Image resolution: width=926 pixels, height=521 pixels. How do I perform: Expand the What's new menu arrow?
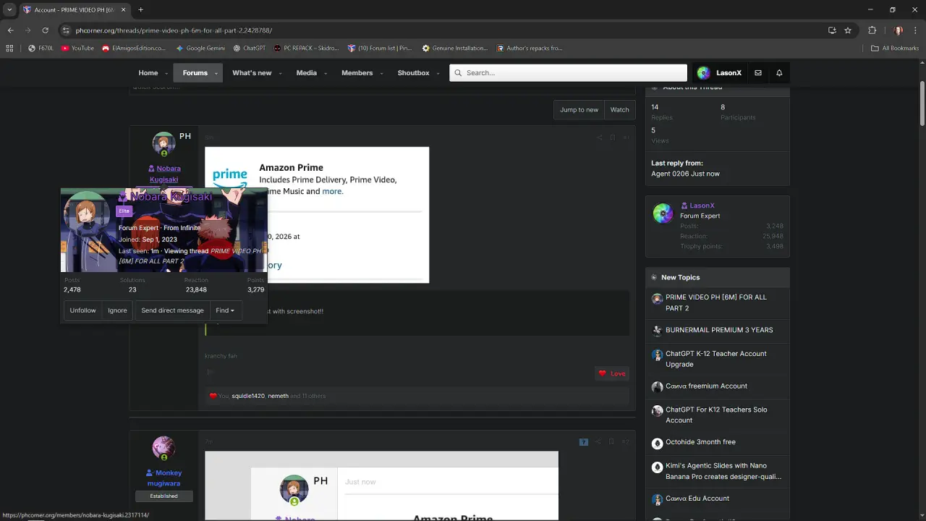(x=280, y=73)
